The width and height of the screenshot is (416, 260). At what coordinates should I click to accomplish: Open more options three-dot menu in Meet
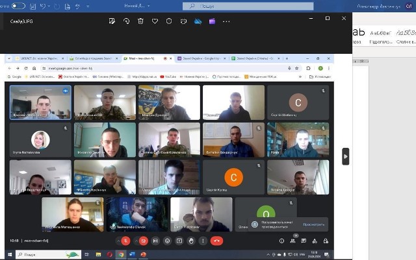click(203, 241)
